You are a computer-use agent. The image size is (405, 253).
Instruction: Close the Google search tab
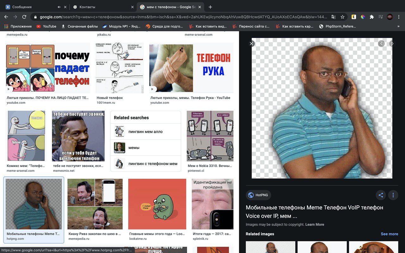coord(200,7)
